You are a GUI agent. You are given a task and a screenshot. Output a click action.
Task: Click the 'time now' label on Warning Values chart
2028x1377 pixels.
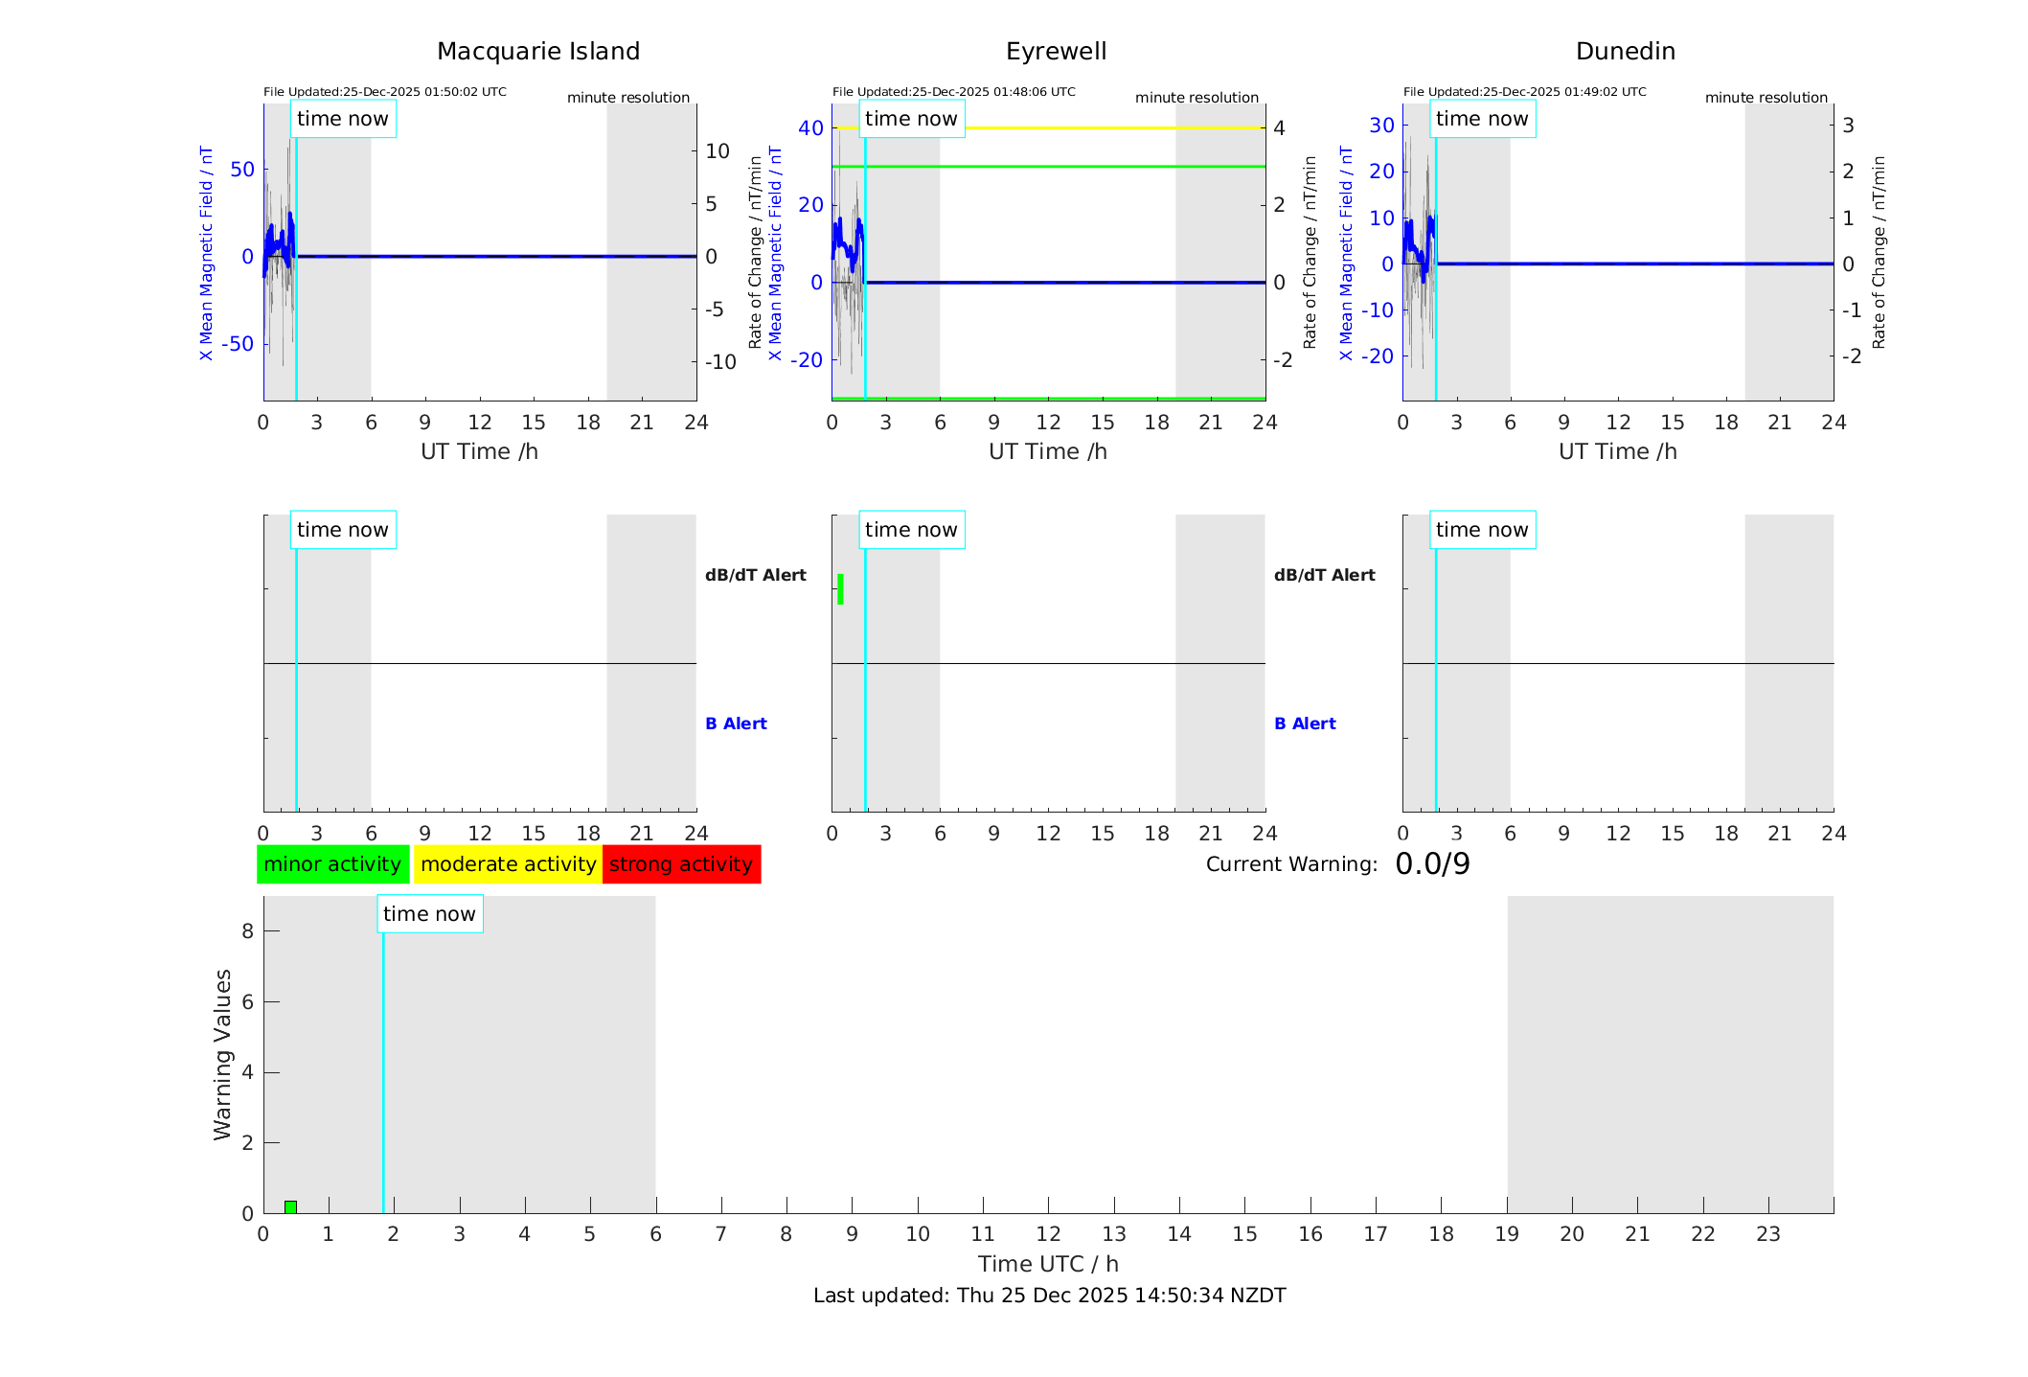429,914
